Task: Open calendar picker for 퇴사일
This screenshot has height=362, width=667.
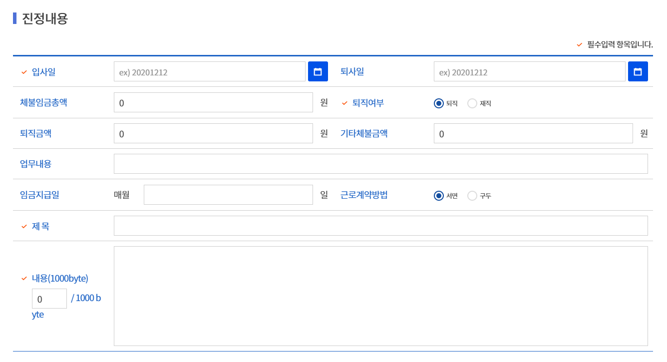Action: [x=638, y=71]
